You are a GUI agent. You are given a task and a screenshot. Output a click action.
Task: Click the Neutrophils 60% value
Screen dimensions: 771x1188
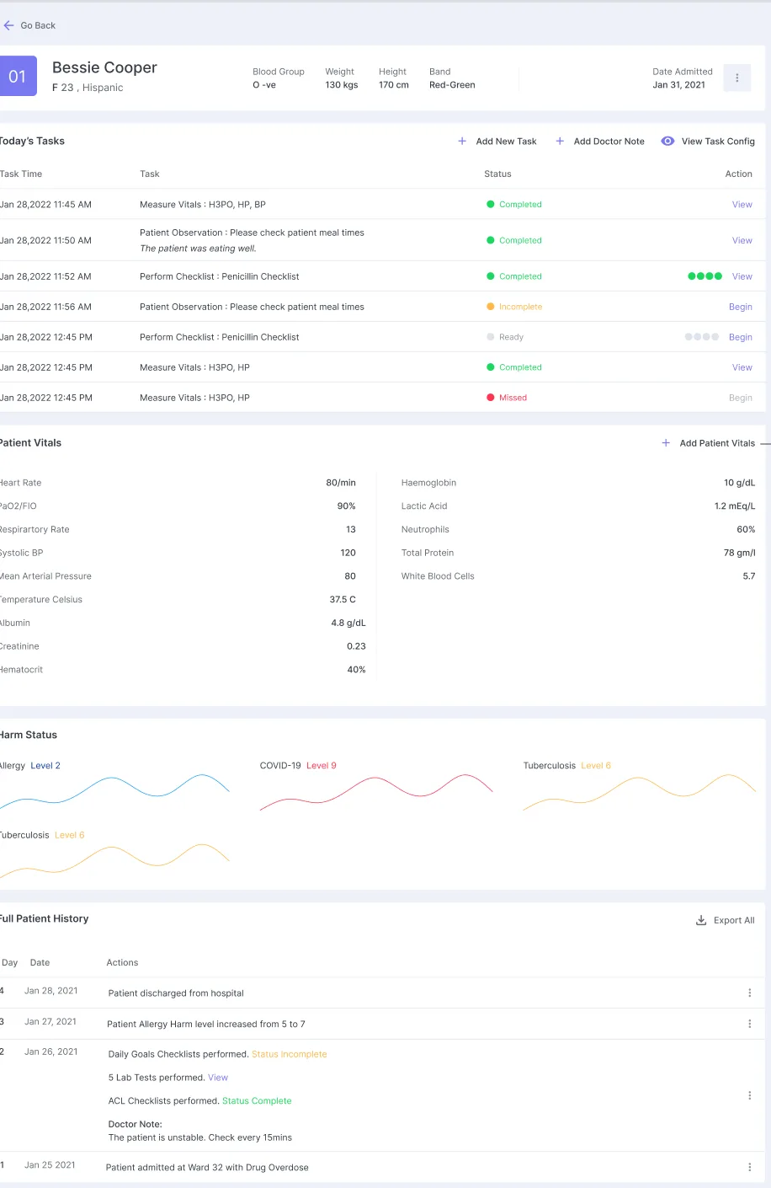[746, 530]
